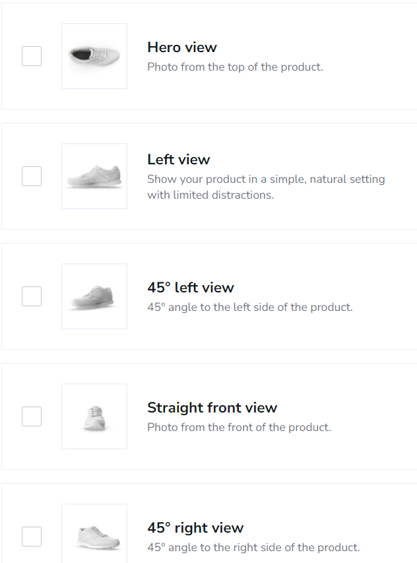Select the 45° left view heading
The image size is (417, 563).
[x=191, y=288]
